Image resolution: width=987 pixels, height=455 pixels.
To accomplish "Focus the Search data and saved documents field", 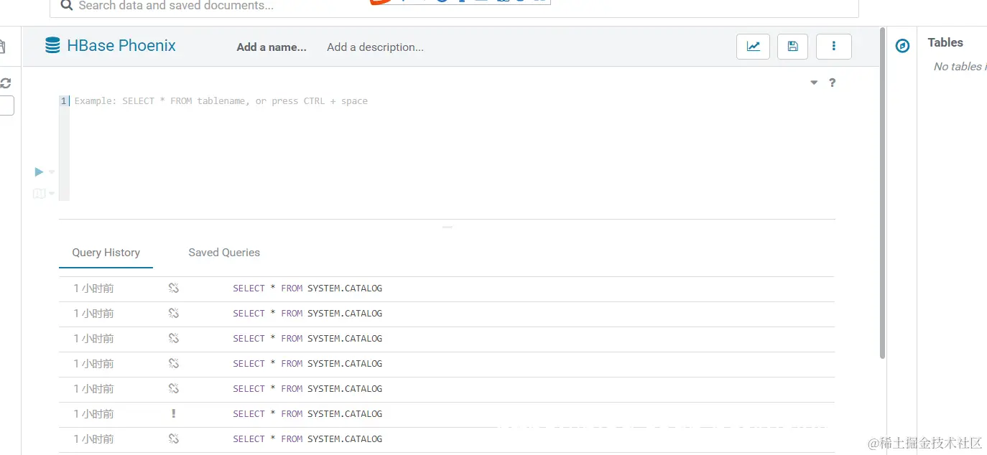I will coord(454,6).
